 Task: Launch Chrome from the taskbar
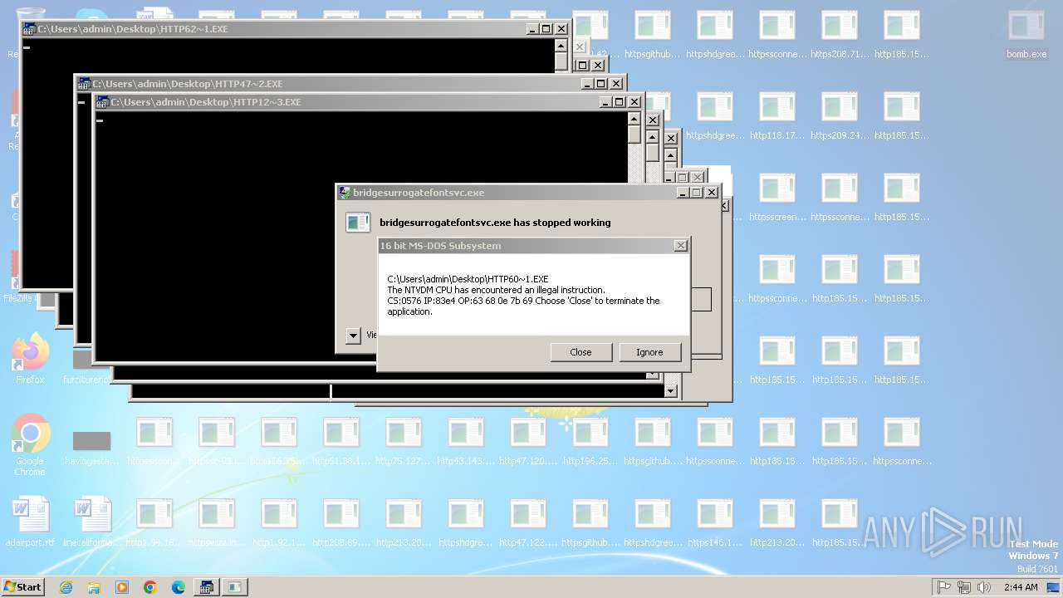click(150, 587)
